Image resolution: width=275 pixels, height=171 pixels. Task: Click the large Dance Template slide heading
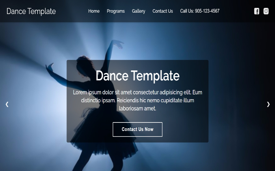click(137, 76)
